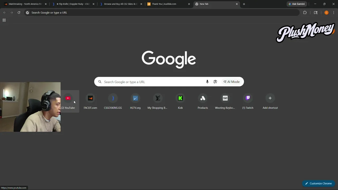Image resolution: width=338 pixels, height=190 pixels.
Task: Click the Ask Gemini button
Action: (297, 4)
